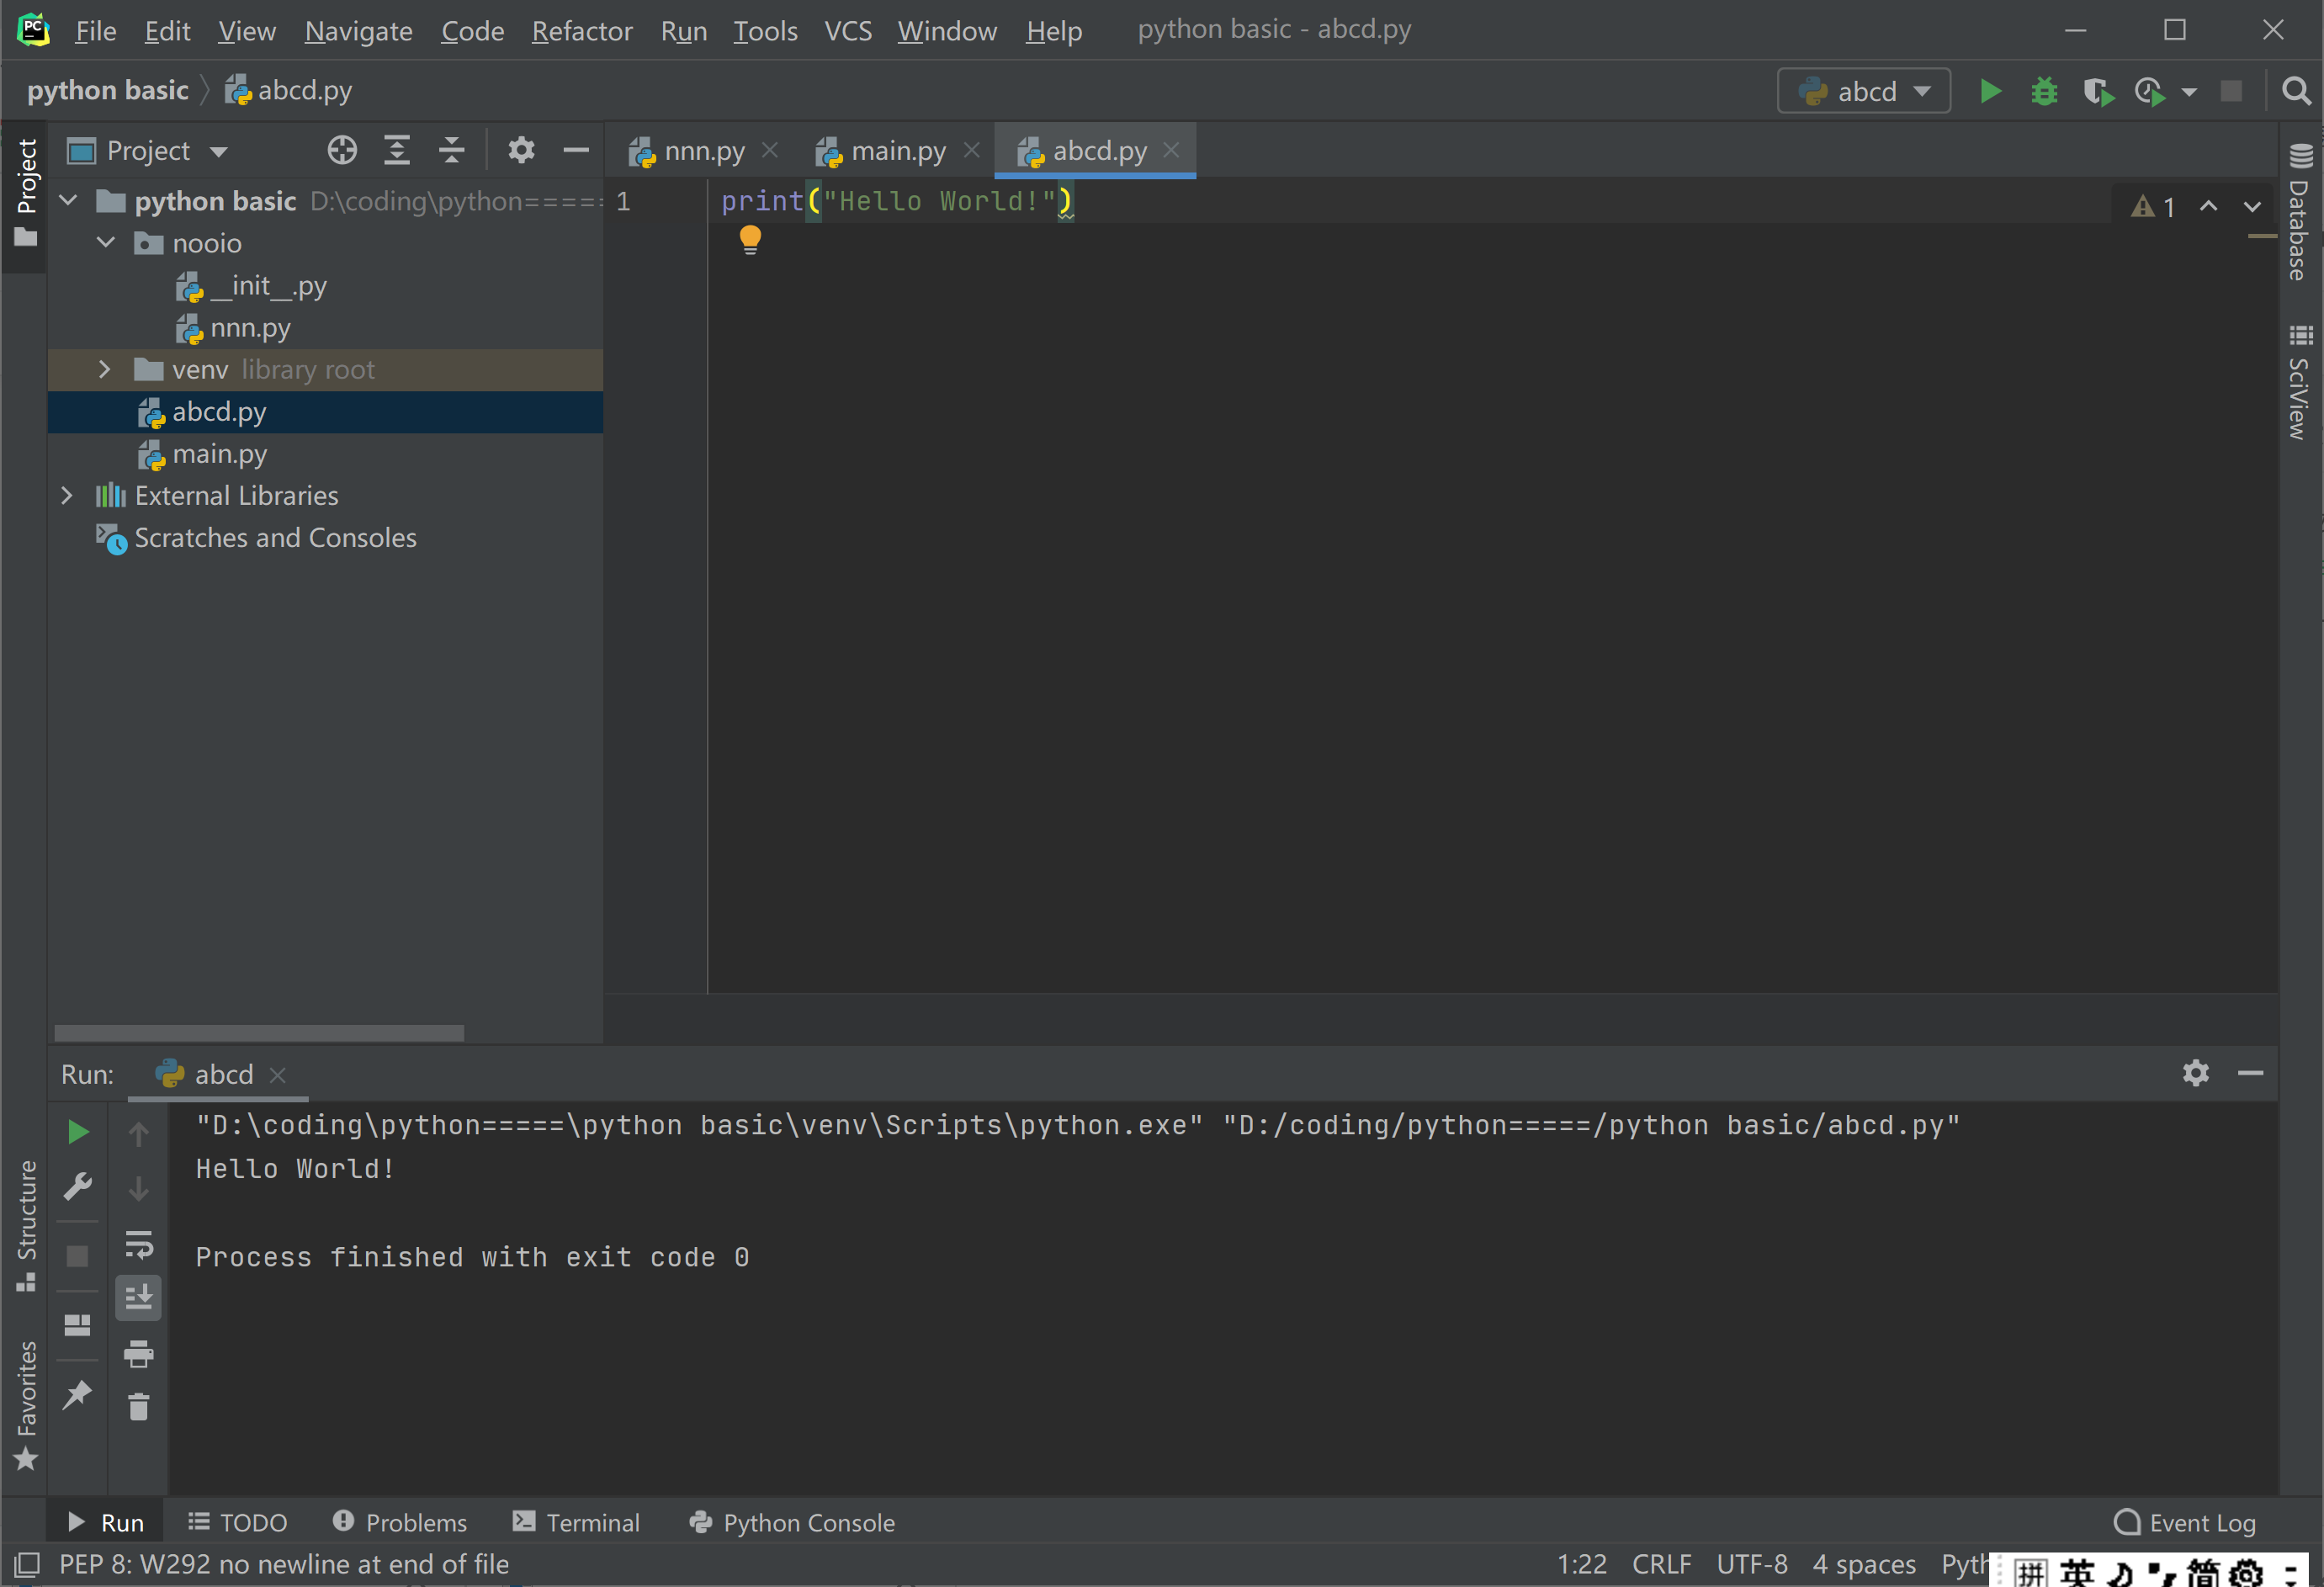Open run configuration wrench icon in Run panel

point(78,1187)
